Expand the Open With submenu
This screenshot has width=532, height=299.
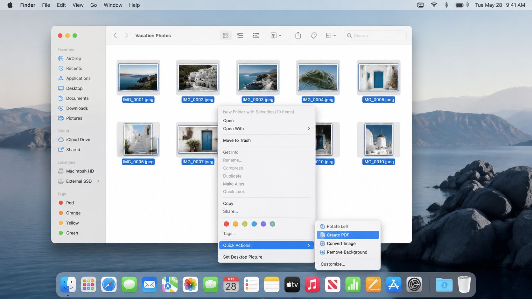(266, 128)
